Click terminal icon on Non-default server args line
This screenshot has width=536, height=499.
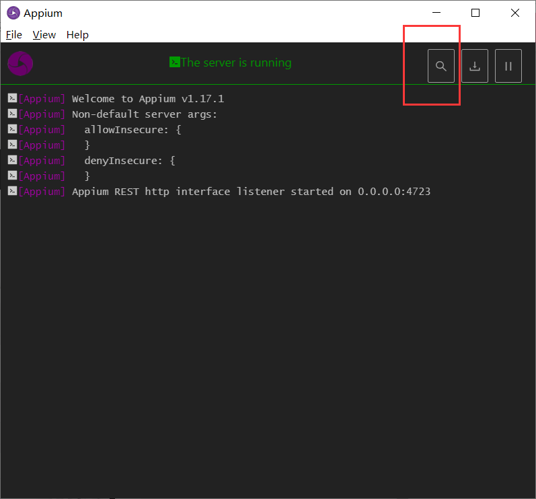click(12, 114)
